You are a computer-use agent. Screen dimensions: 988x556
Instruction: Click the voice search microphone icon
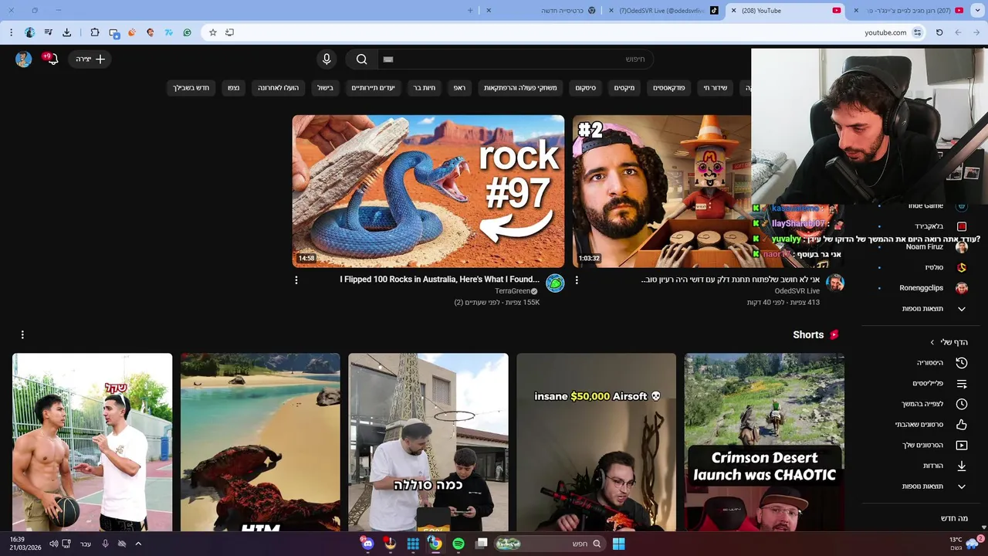[x=327, y=59]
